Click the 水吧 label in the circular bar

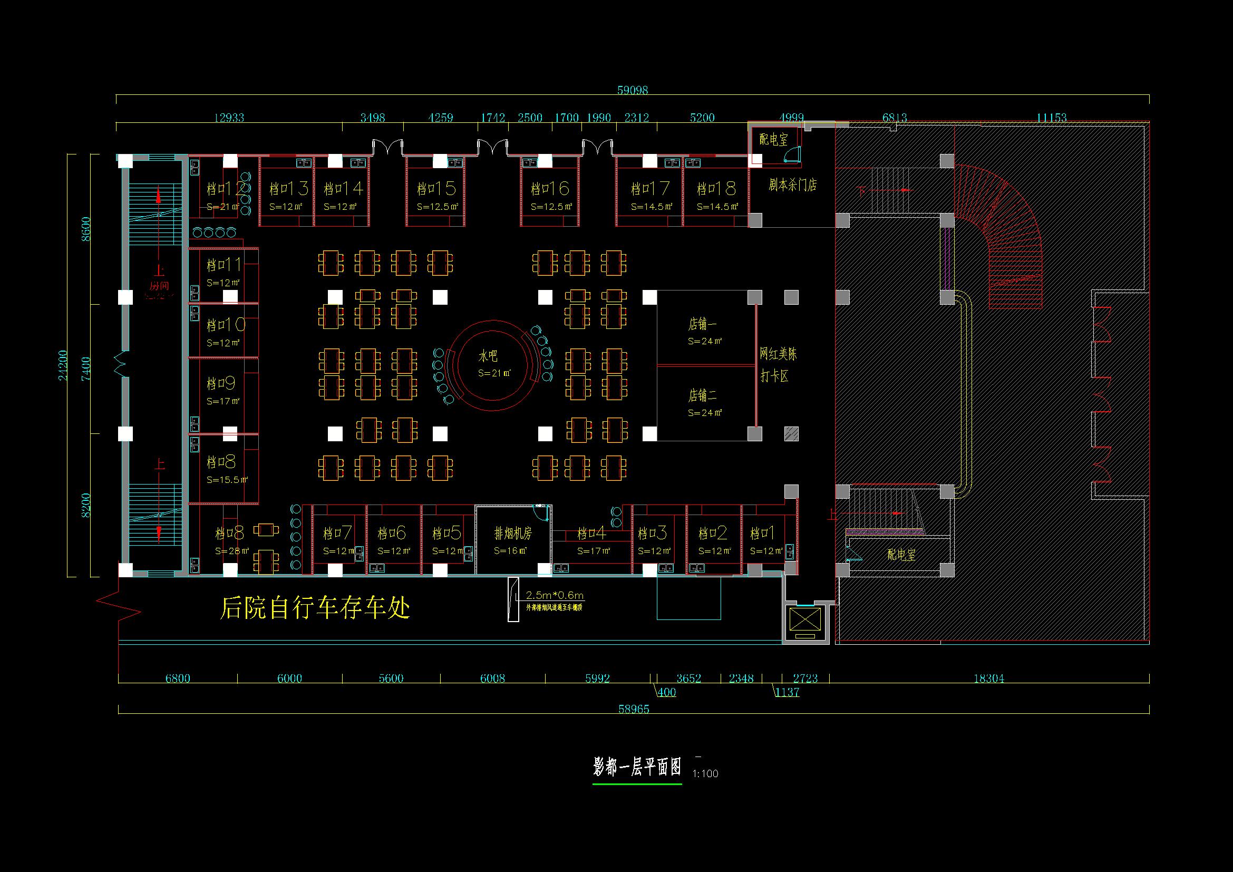(488, 356)
